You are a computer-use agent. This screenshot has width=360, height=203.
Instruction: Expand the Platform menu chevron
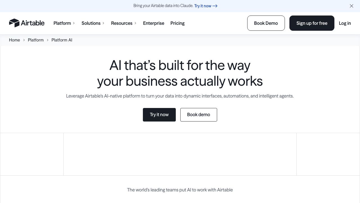pyautogui.click(x=74, y=23)
